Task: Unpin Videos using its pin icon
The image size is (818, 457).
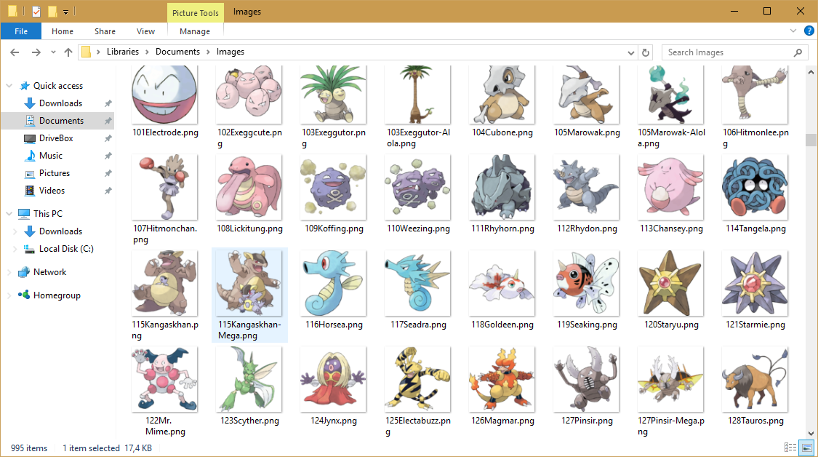Action: point(108,191)
